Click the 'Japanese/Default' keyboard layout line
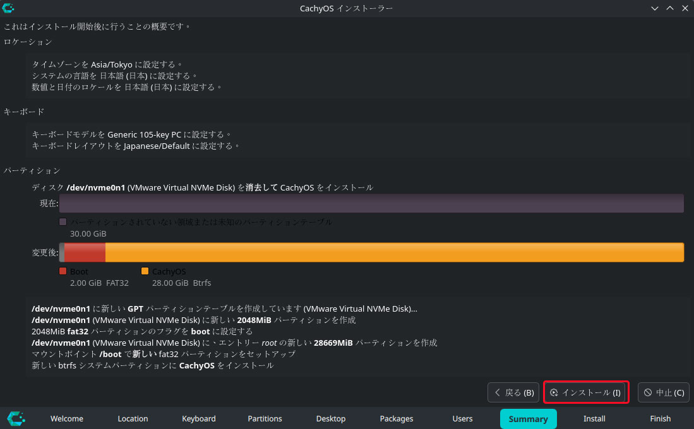Viewport: 694px width, 429px height. (136, 146)
